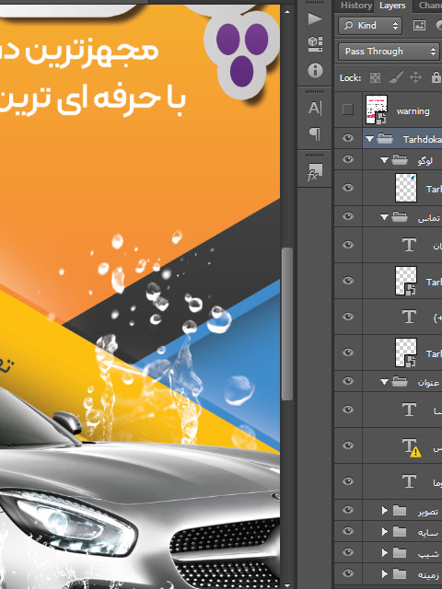The image size is (442, 589).
Task: Open the Actions panel play icon
Action: click(x=315, y=18)
